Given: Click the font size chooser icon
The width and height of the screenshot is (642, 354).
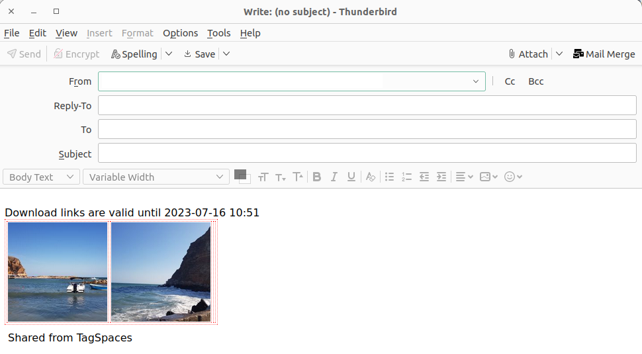Looking at the screenshot, I should (x=263, y=177).
